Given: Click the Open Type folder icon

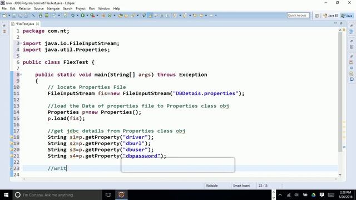Looking at the screenshot, I should [x=120, y=16].
